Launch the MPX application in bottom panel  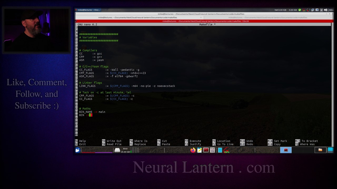click(x=226, y=150)
